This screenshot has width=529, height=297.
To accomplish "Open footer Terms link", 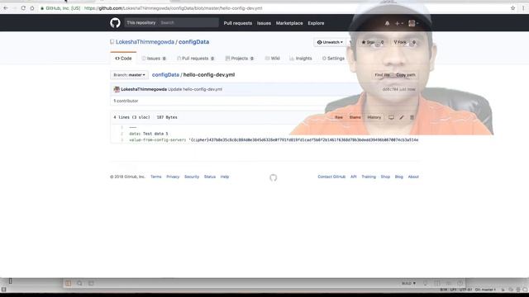I will pyautogui.click(x=156, y=177).
